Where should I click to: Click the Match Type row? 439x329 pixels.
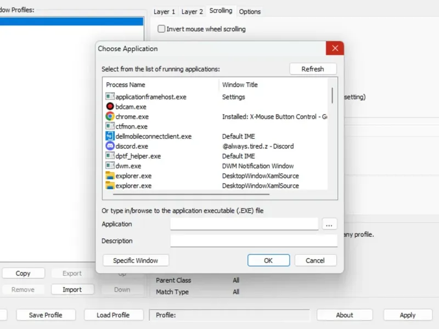[198, 292]
